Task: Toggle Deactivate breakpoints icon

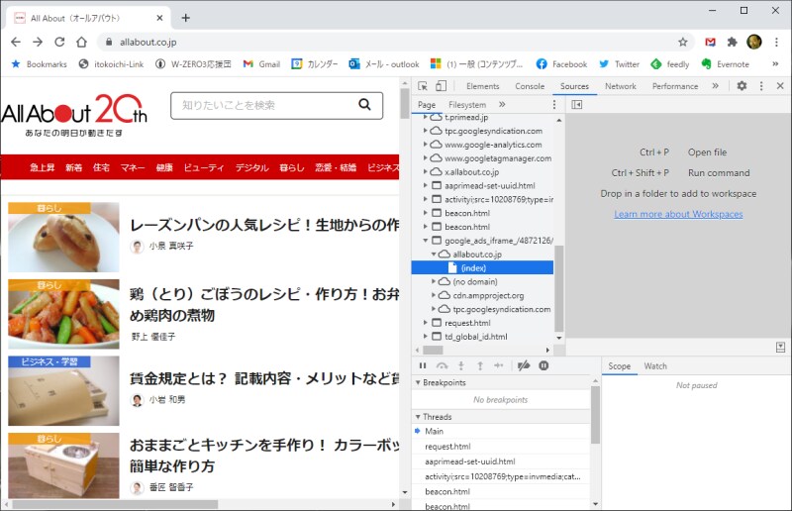Action: (x=524, y=365)
